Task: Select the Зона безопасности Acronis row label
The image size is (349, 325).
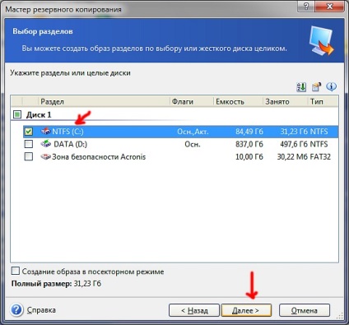Action: pos(99,157)
